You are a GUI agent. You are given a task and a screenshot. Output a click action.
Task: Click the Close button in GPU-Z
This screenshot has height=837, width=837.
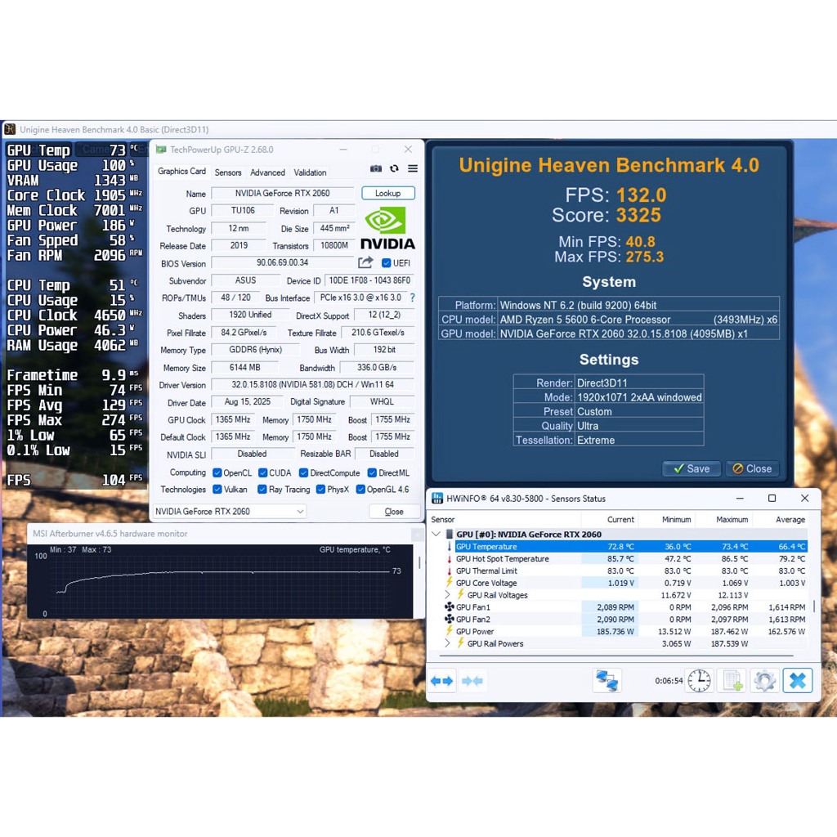pyautogui.click(x=394, y=512)
